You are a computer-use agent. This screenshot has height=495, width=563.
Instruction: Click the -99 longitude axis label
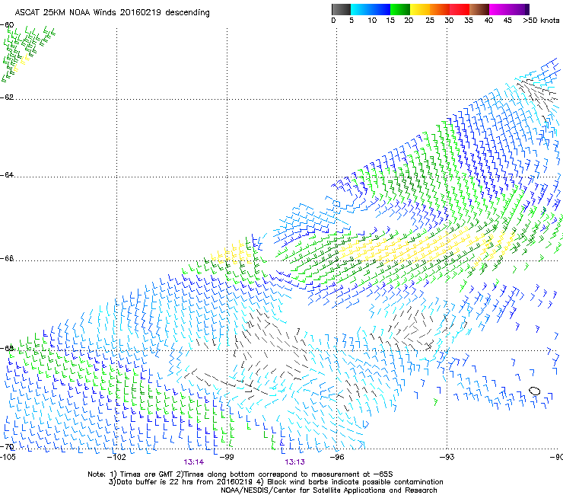pyautogui.click(x=227, y=457)
